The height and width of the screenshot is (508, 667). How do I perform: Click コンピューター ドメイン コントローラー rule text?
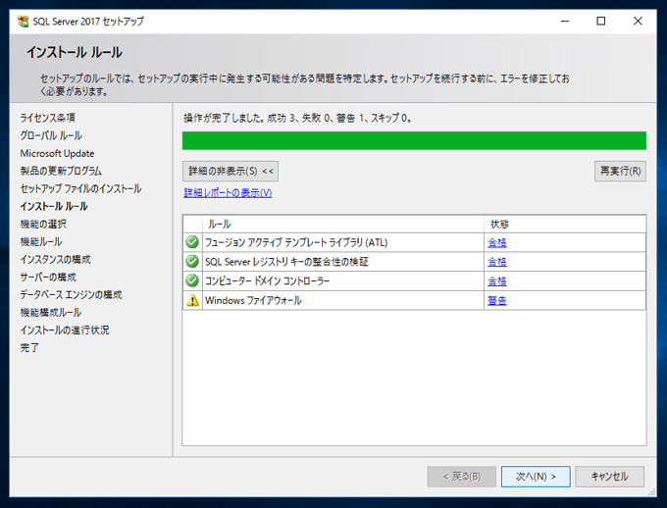coord(267,281)
